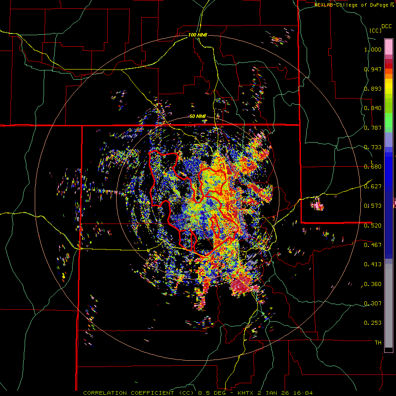The height and width of the screenshot is (396, 396).
Task: Click the 0.840 scale value
Action: 373,108
